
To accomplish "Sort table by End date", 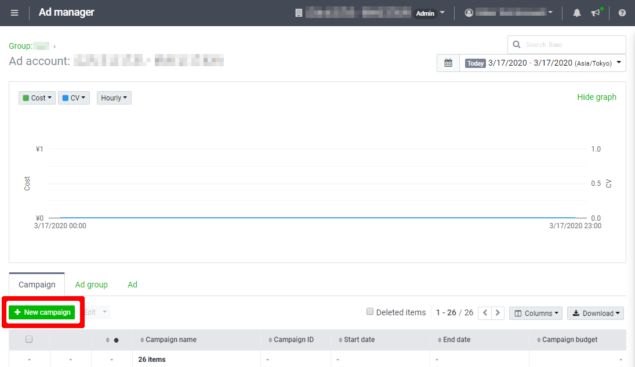I will [x=453, y=340].
